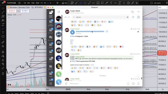168x94 pixels.
Task: Go to previous search result arrow
Action: (66, 17)
